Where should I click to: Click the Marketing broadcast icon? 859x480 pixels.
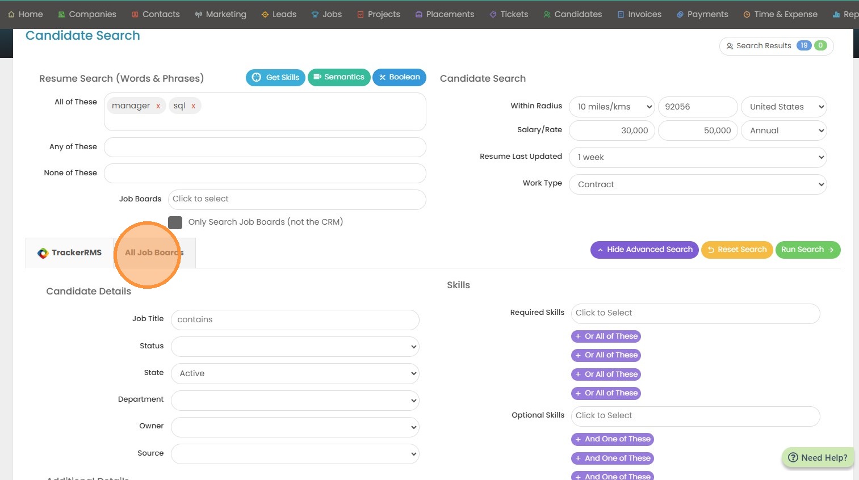coord(198,15)
